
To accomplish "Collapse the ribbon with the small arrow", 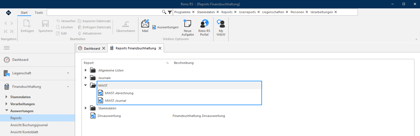I will click(416, 39).
